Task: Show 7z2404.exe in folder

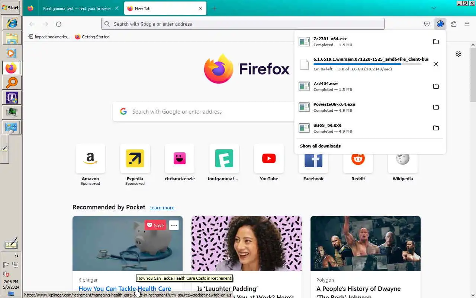Action: coord(436,86)
